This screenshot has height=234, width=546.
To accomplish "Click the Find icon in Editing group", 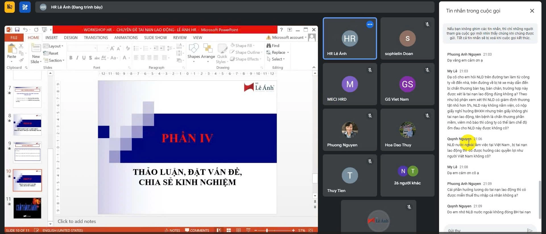I will point(273,46).
